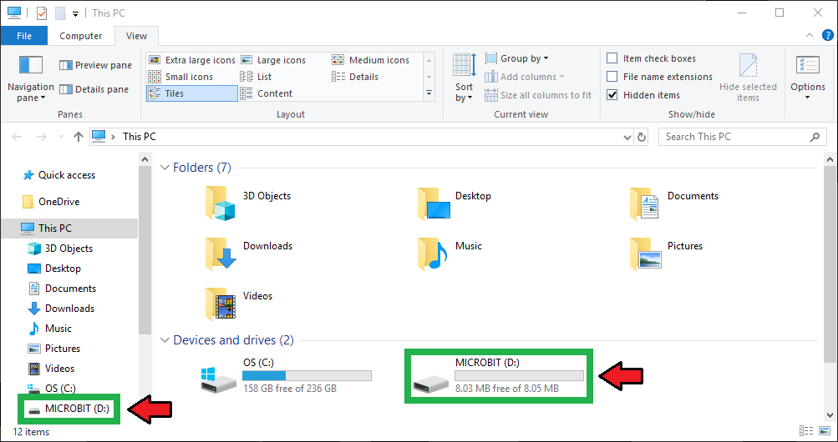This screenshot has height=442, width=838.
Task: Open the Sort by dropdown
Action: pyautogui.click(x=464, y=80)
